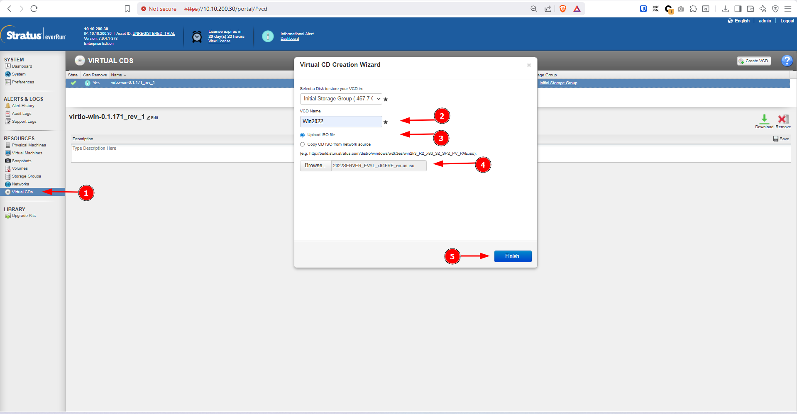Open the blue help question mark icon
This screenshot has width=797, height=414.
tap(787, 61)
